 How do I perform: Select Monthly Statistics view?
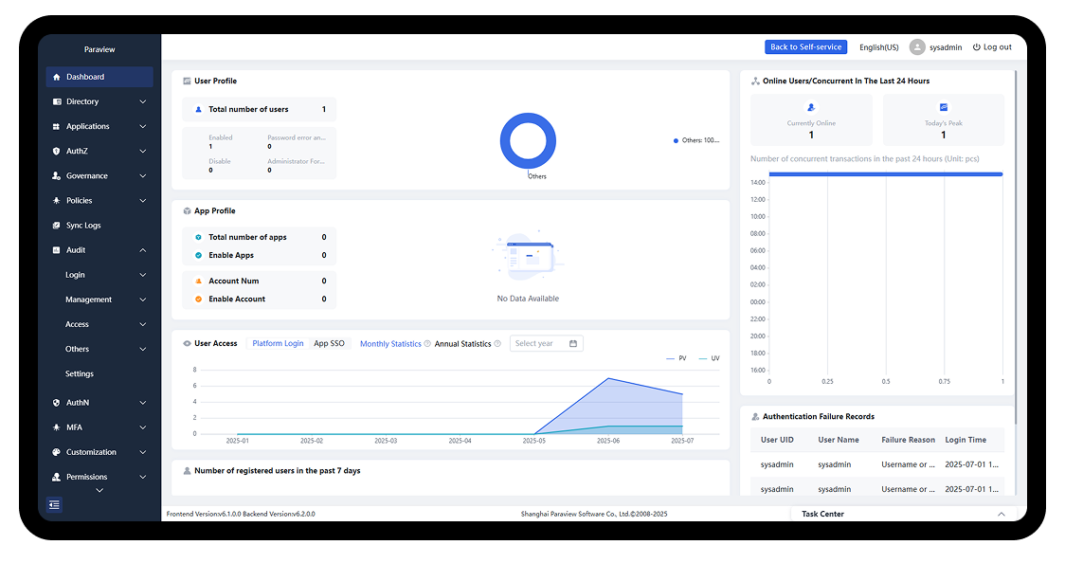click(x=390, y=344)
